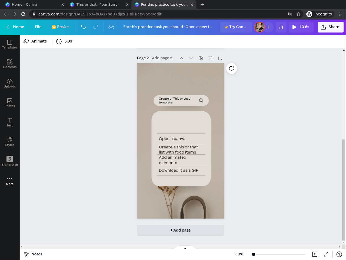Click the vertical scrollbar of the canvas
Screen dimensions: 346x260
pos(344,190)
